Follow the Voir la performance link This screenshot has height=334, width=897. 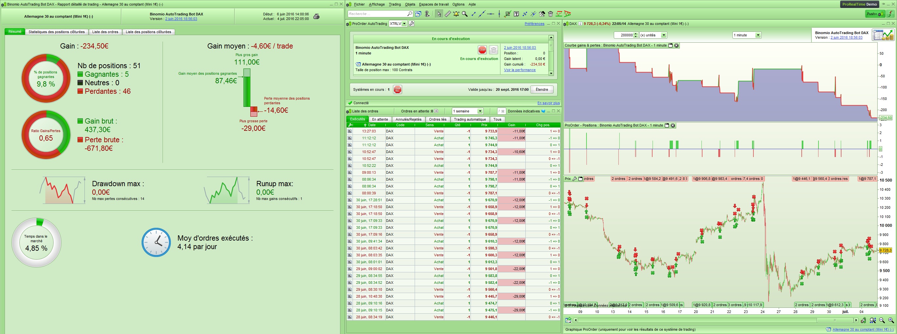pos(519,70)
